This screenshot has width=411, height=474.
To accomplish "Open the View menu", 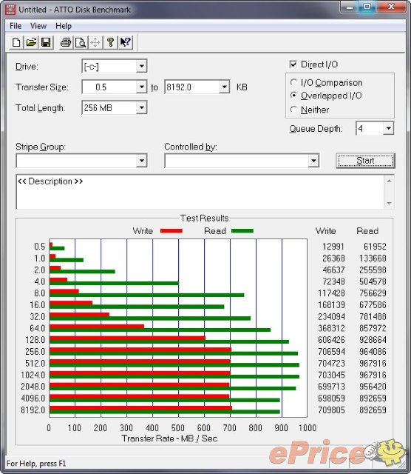I will pos(38,26).
